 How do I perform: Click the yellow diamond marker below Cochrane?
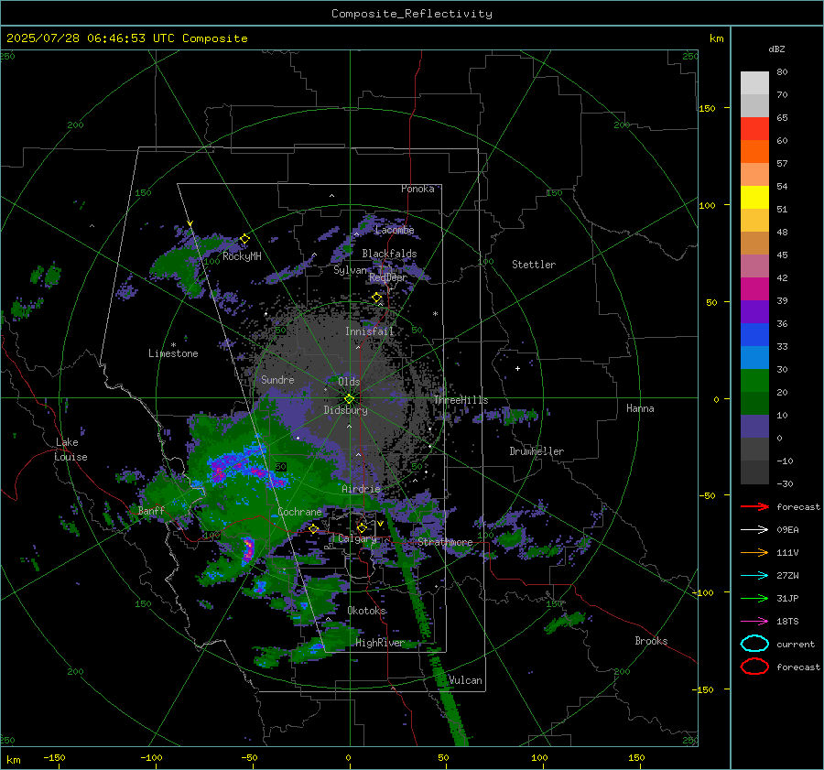tap(314, 528)
